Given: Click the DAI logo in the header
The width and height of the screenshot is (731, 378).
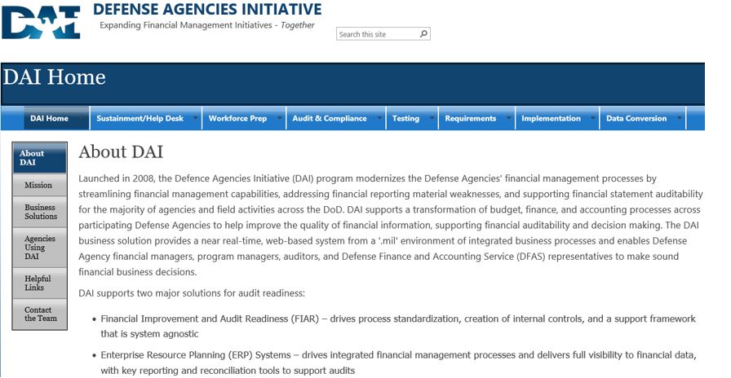Looking at the screenshot, I should pos(42,22).
